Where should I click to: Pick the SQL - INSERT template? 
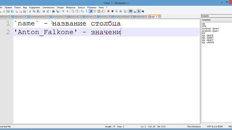tap(208, 38)
